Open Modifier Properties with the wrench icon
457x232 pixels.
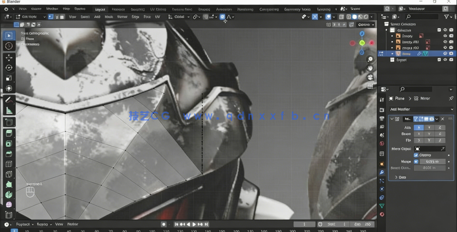click(382, 172)
